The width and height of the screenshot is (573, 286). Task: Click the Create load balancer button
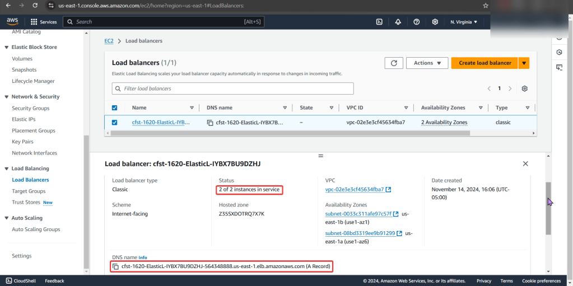(485, 63)
